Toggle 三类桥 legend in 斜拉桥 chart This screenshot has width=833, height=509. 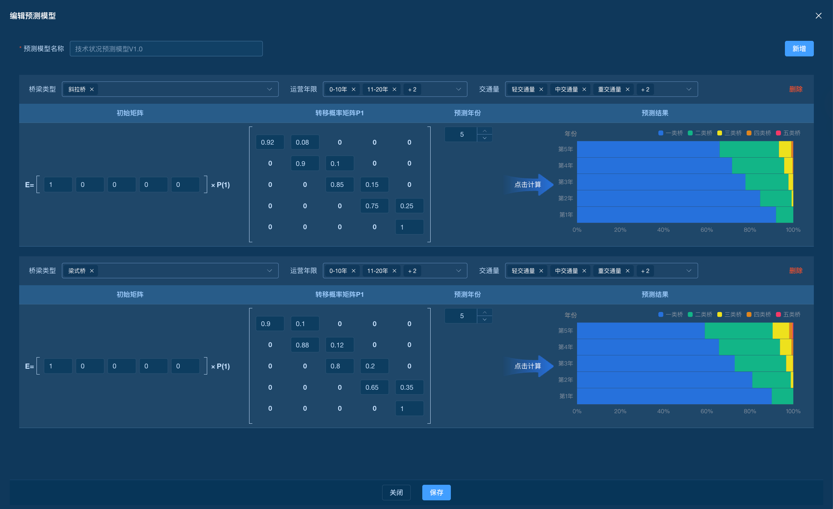729,133
